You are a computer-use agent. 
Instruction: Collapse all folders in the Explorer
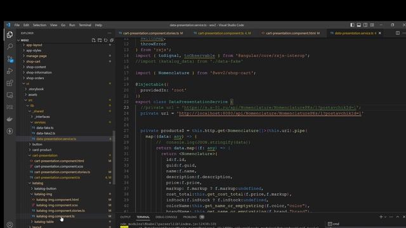coord(112,40)
